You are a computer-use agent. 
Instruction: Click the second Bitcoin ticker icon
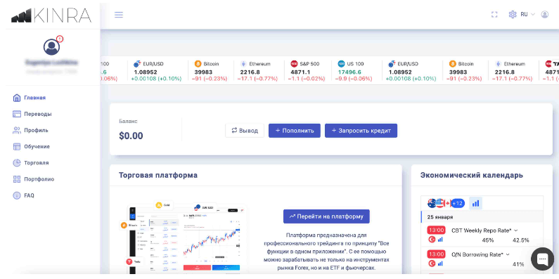[x=452, y=64]
